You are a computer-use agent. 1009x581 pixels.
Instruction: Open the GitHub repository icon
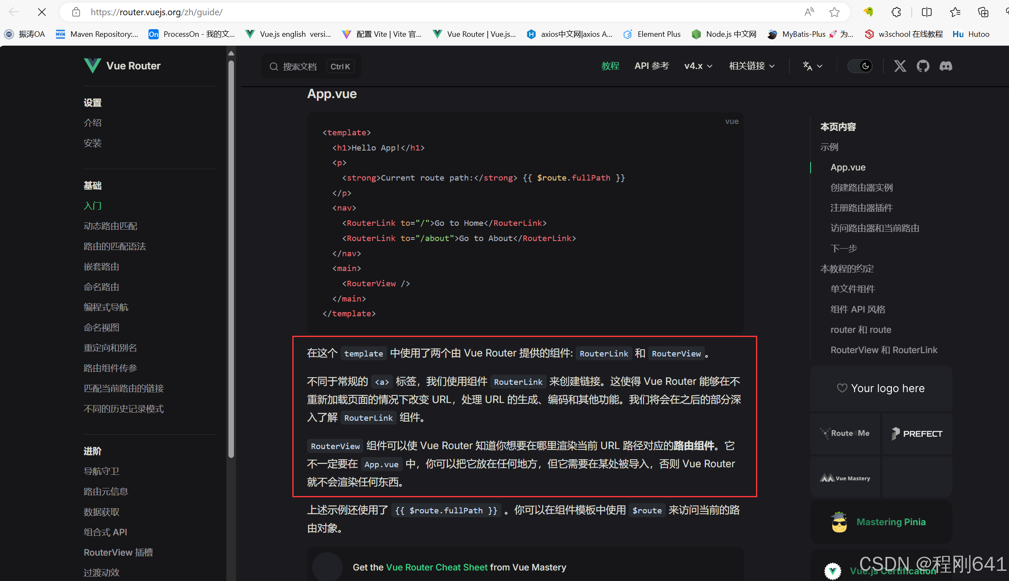click(923, 66)
